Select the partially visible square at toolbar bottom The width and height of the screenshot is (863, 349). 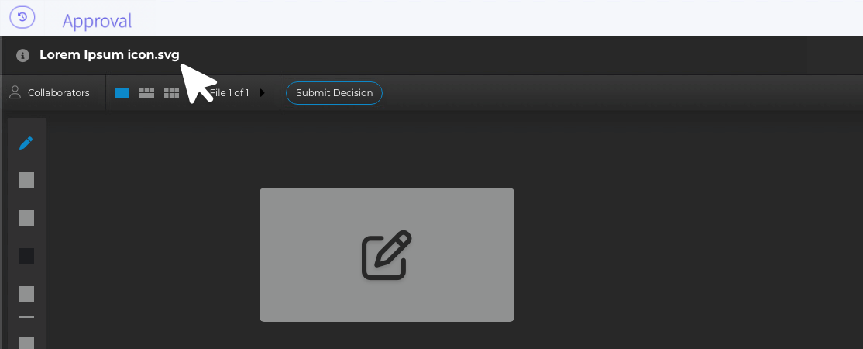tap(26, 343)
